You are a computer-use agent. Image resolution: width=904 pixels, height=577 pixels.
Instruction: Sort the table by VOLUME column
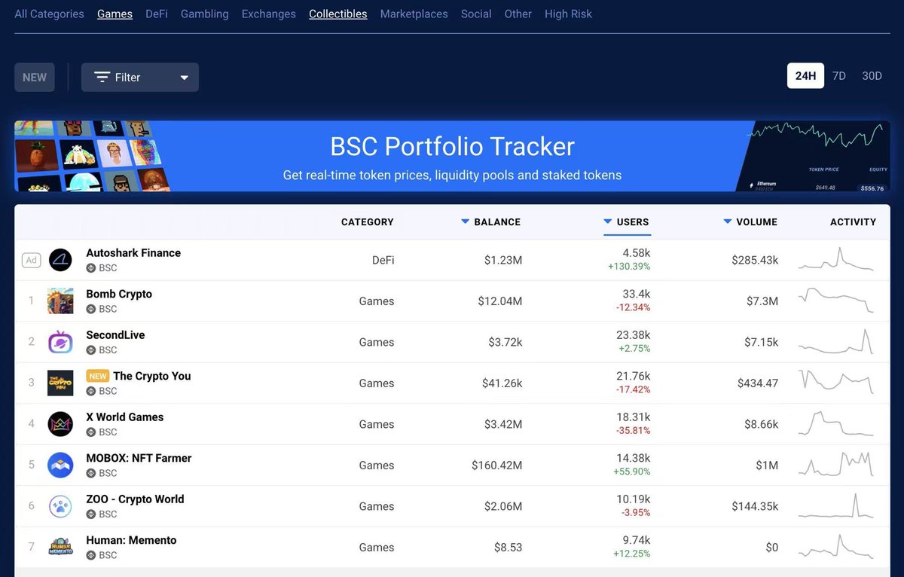(750, 221)
